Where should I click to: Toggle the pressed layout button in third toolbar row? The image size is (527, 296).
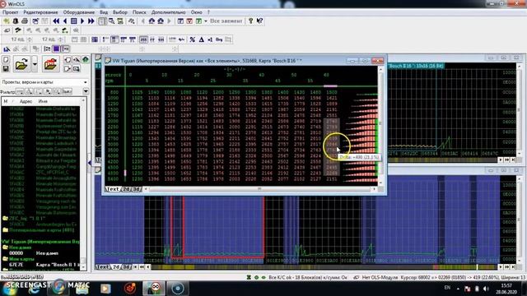point(114,39)
